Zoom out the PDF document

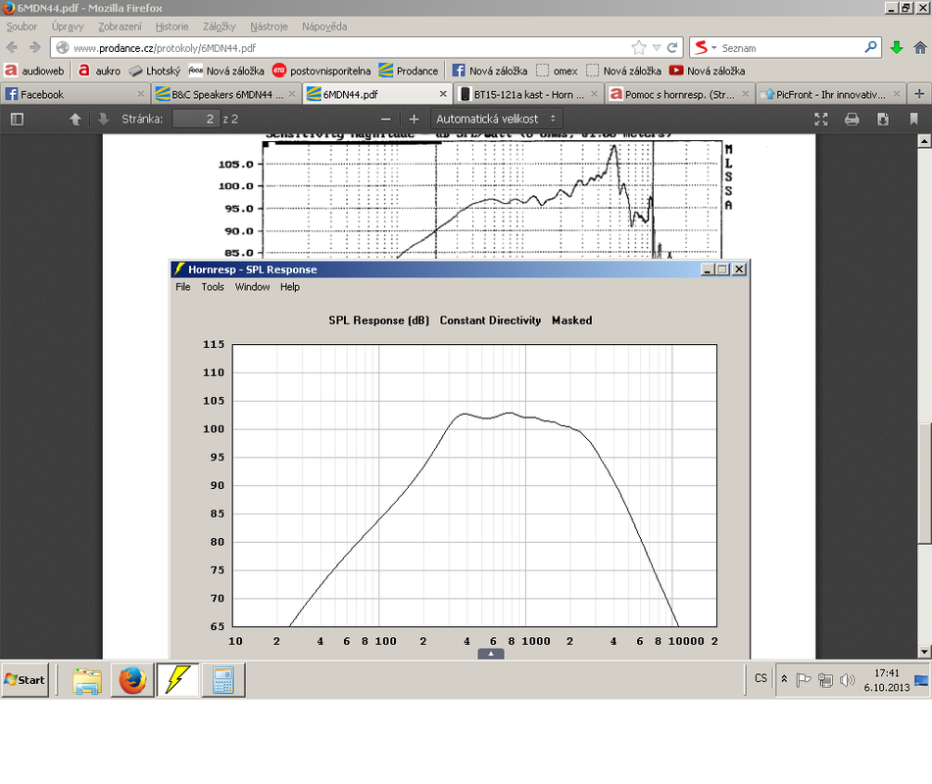(x=386, y=119)
